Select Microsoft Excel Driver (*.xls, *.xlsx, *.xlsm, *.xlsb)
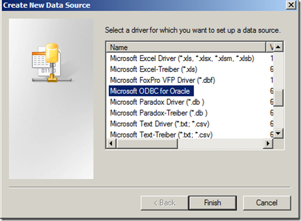The height and width of the screenshot is (221, 301). click(x=182, y=58)
